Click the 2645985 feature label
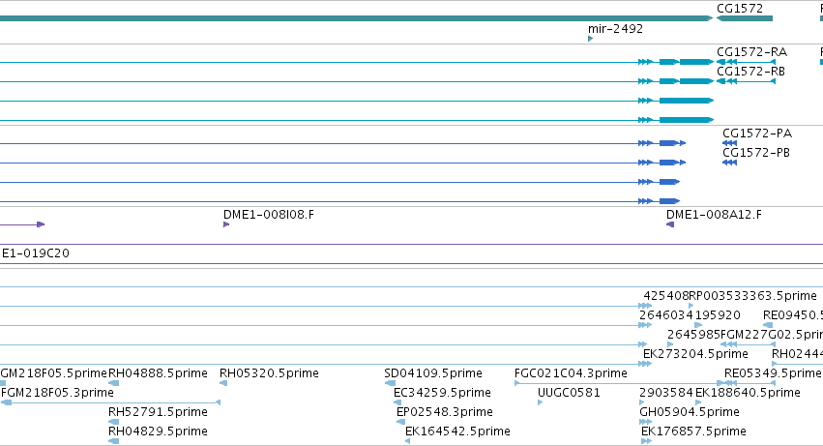This screenshot has height=446, width=823. [693, 335]
